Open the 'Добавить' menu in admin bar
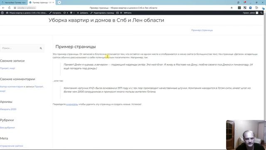 click(83, 13)
